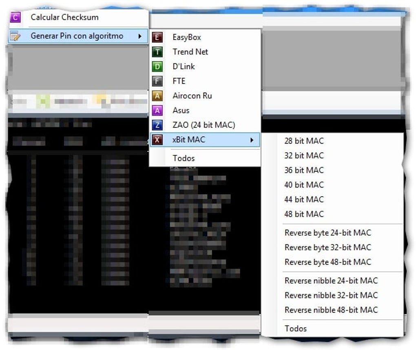Screen dimensions: 416x350
Task: Click the green T Trend Net icon
Action: pyautogui.click(x=157, y=52)
